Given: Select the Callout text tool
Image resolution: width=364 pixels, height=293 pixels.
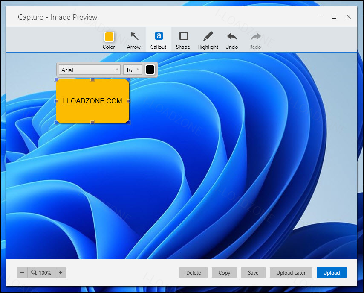Looking at the screenshot, I should [x=159, y=40].
